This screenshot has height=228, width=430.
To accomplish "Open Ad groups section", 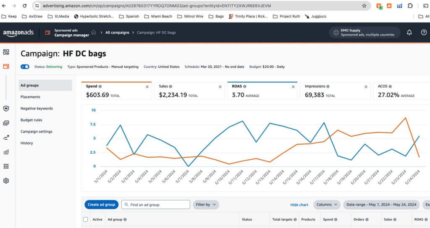I will click(45, 85).
